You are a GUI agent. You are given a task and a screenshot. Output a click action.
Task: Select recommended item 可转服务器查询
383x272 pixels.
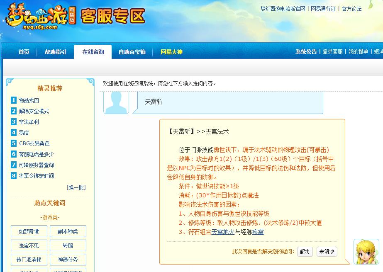(36, 165)
